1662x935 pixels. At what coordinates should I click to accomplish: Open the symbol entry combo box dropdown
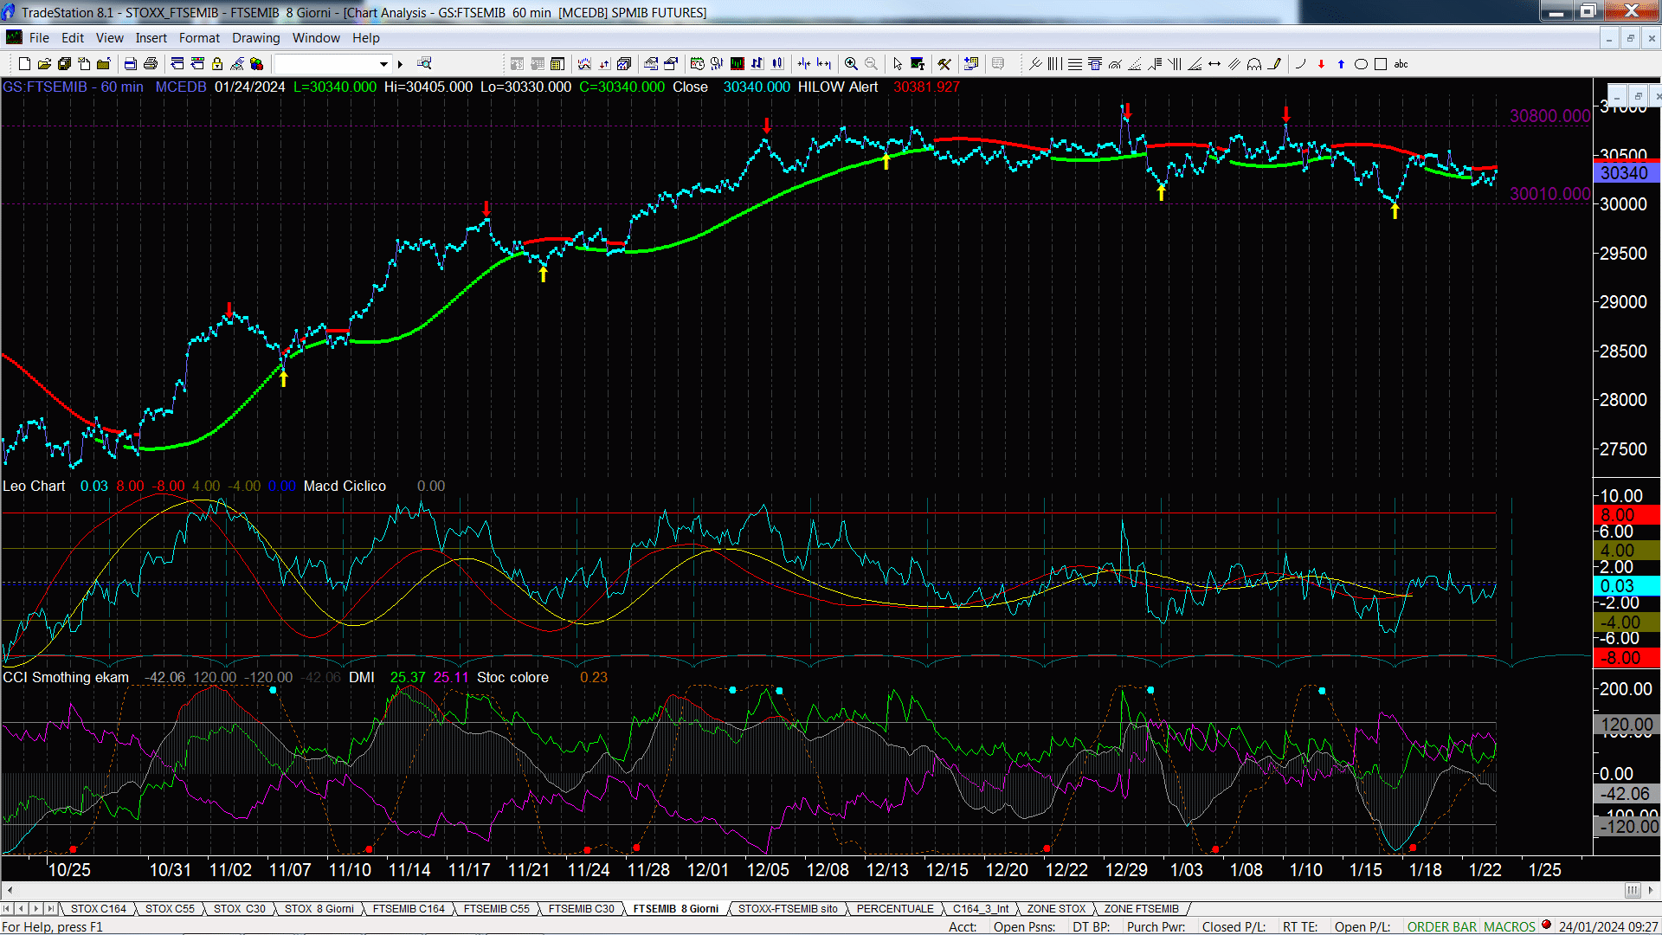pos(383,63)
